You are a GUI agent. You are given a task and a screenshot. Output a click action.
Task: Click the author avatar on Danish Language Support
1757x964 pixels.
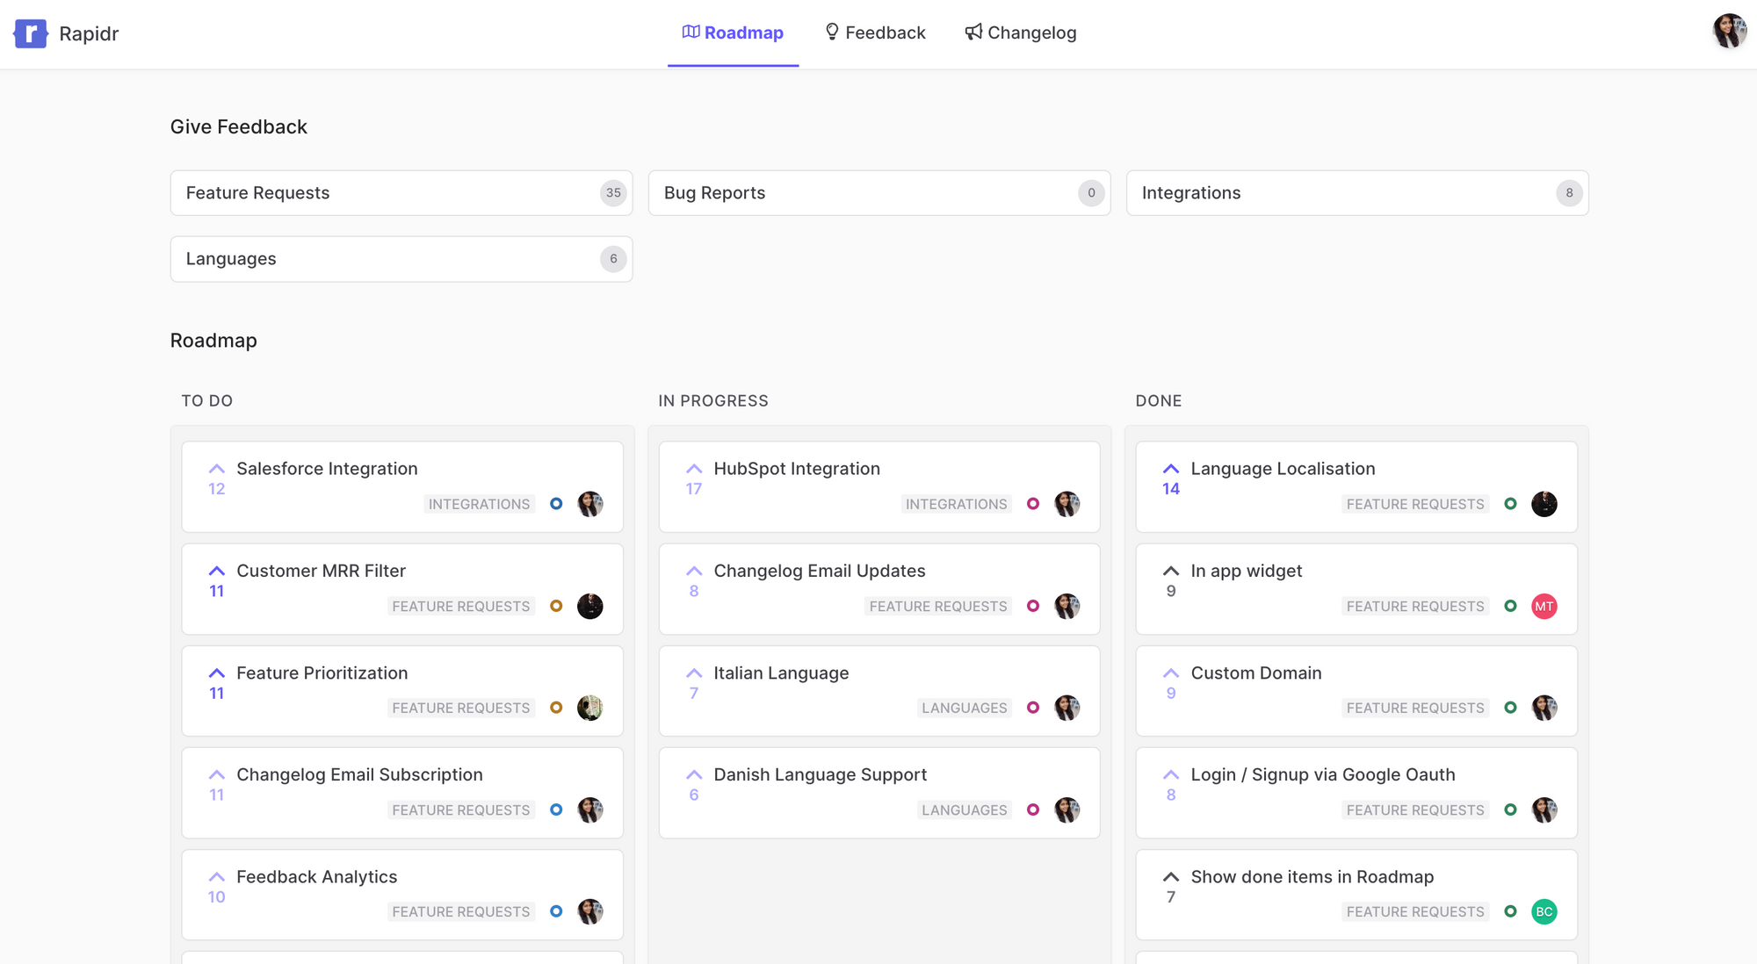pyautogui.click(x=1067, y=809)
